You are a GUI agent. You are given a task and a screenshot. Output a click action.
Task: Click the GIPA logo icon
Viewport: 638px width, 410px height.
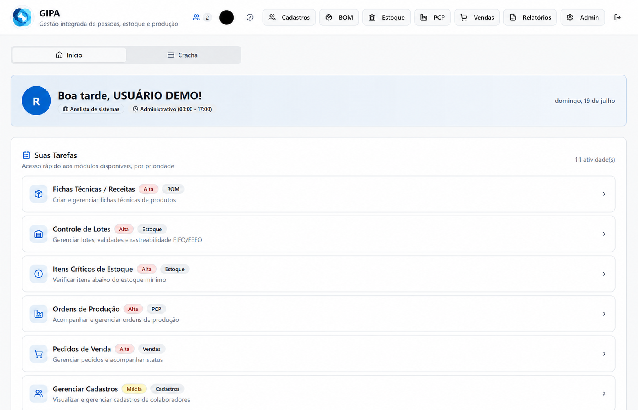22,17
